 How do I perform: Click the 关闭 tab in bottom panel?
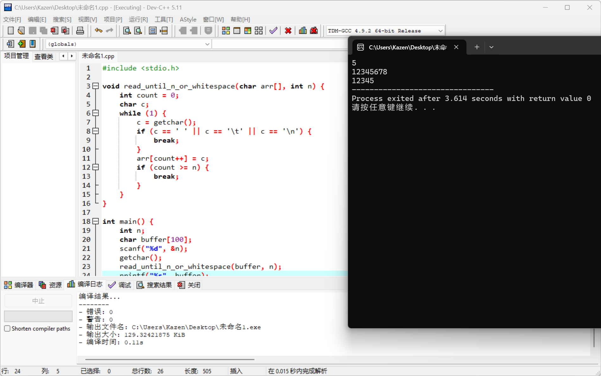pyautogui.click(x=189, y=285)
